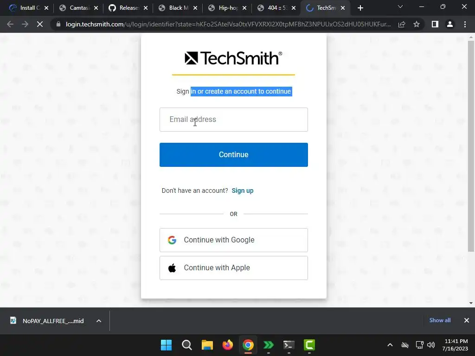
Task: Click the address bar URL
Action: [x=228, y=24]
